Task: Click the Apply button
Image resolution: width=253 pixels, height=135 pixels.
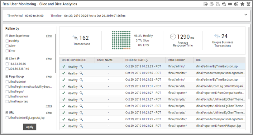Action: click(x=30, y=127)
